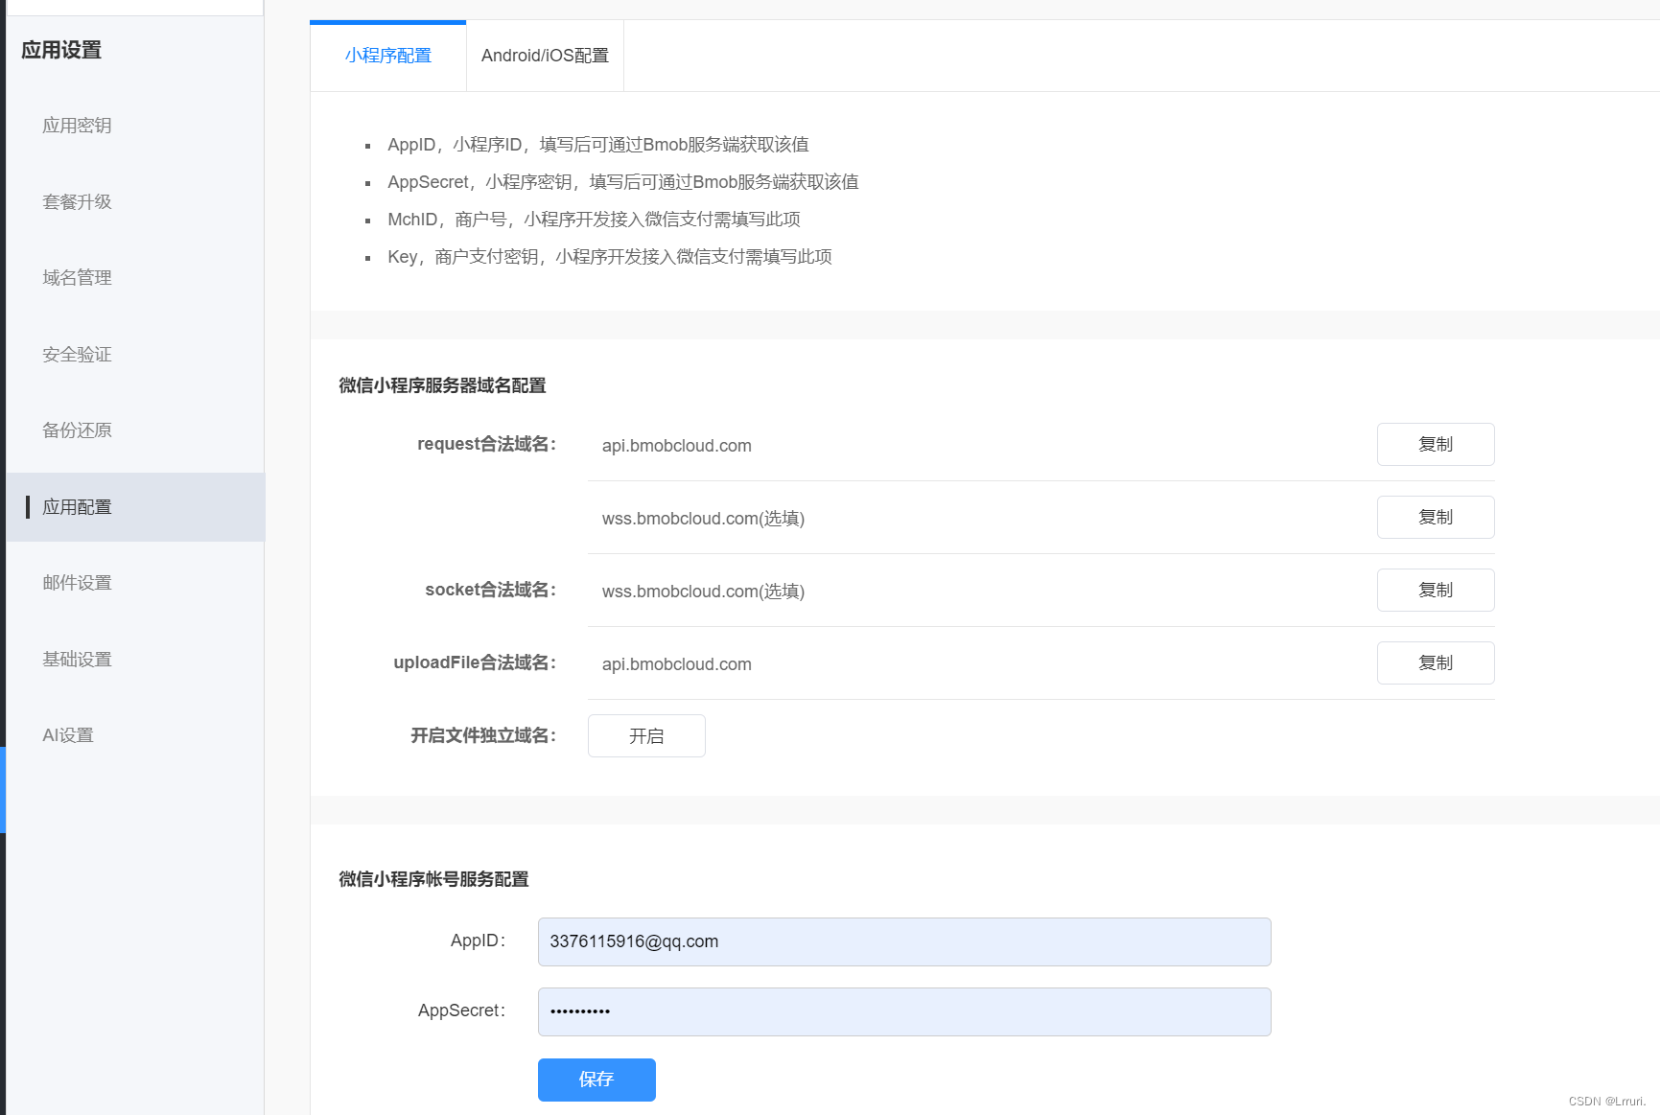Select the 小程序配置 tab
1660x1115 pixels.
(387, 55)
